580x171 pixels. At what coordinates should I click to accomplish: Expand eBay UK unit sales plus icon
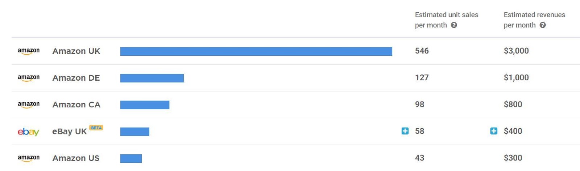pyautogui.click(x=405, y=131)
